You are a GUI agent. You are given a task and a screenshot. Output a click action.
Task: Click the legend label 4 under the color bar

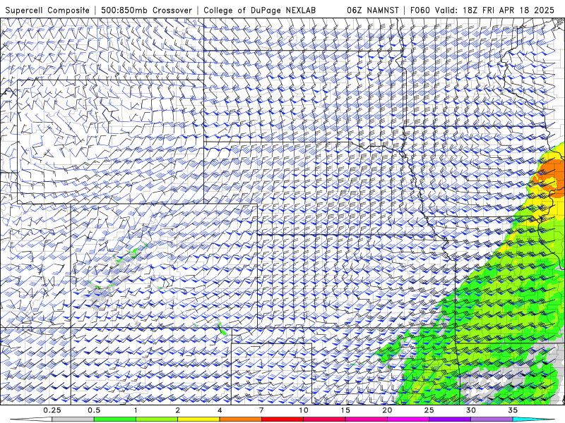(220, 410)
